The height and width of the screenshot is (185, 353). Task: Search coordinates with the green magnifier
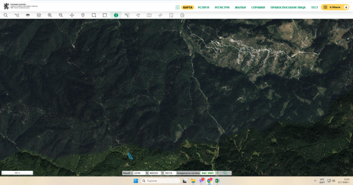[225, 173]
